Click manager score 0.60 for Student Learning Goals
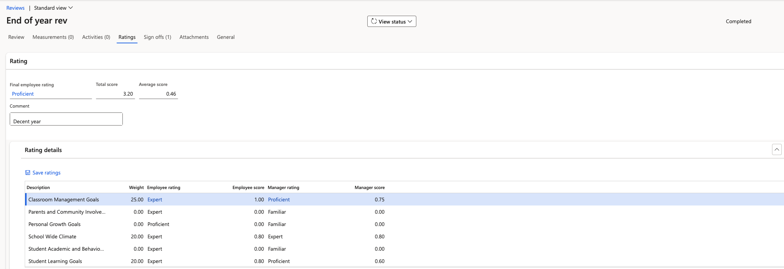Viewport: 784px width, 269px height. pos(380,261)
